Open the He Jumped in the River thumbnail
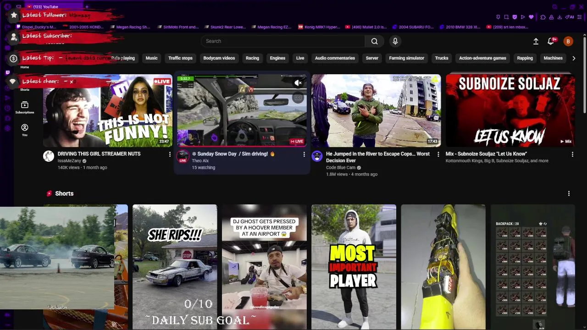The height and width of the screenshot is (330, 587). pos(376,110)
